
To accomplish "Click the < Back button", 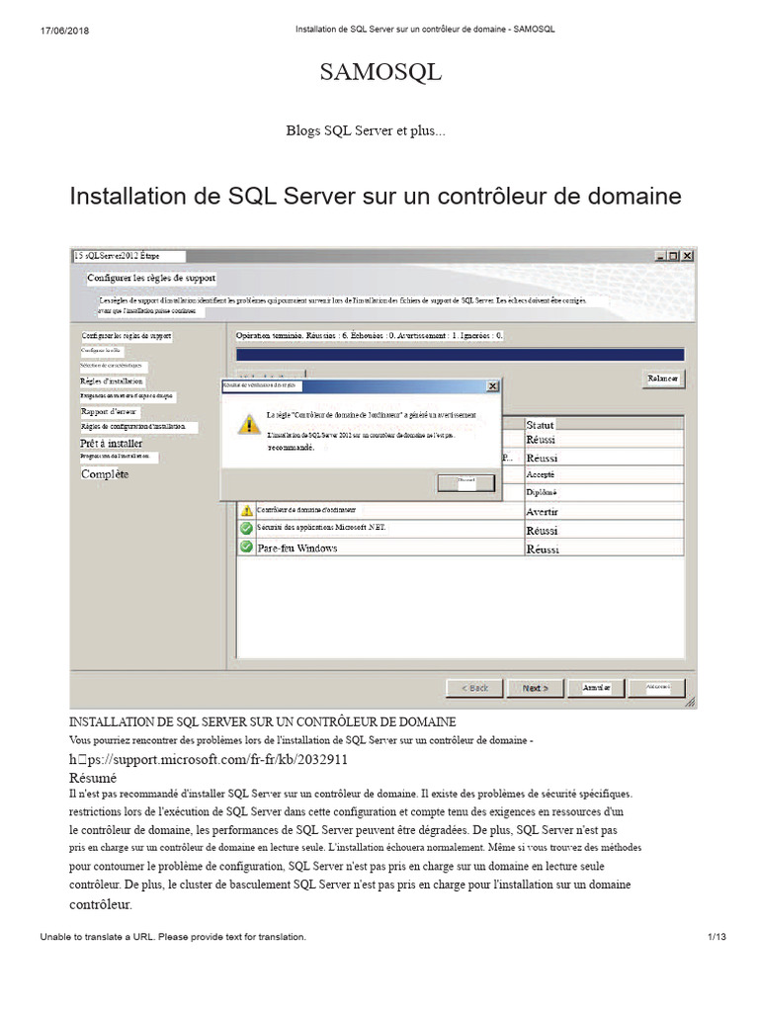I will click(x=475, y=688).
